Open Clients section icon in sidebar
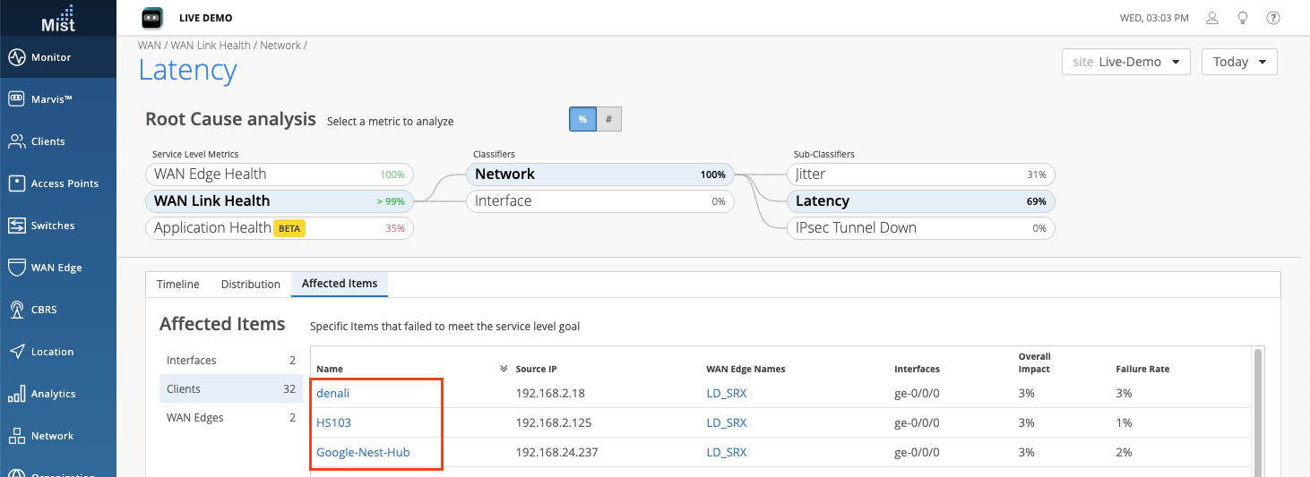 point(17,141)
